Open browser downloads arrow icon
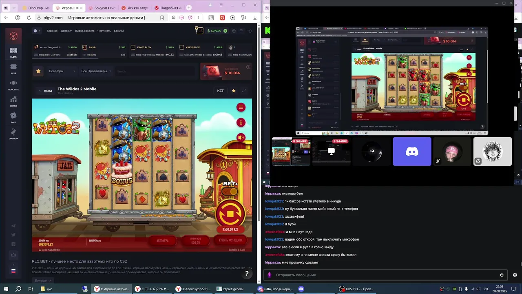The height and width of the screenshot is (294, 522). click(x=254, y=18)
